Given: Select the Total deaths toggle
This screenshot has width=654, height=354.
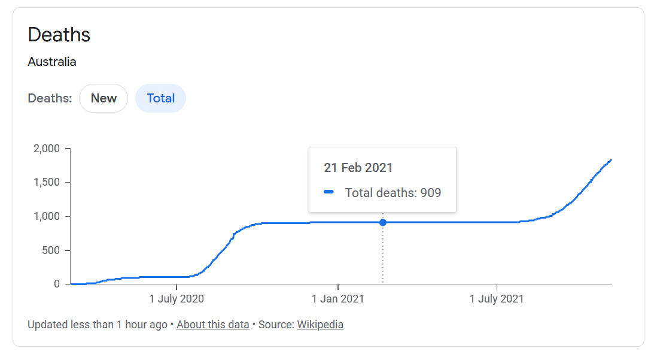Looking at the screenshot, I should pyautogui.click(x=160, y=98).
